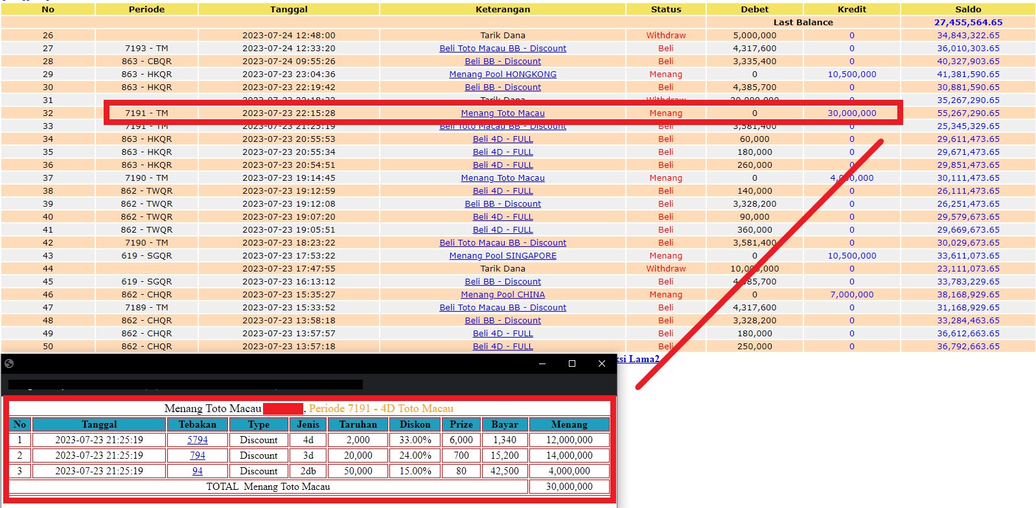The height and width of the screenshot is (508, 1036).
Task: Open Beli Toto Macau BB - Discount row 47
Action: click(x=503, y=308)
